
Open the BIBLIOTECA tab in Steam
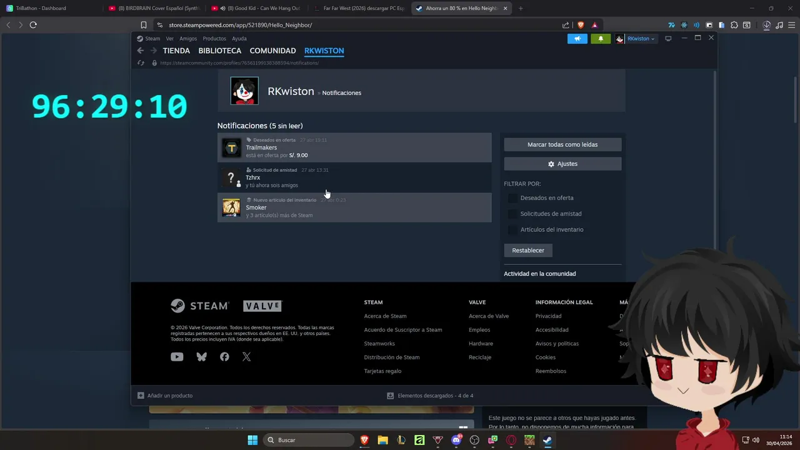tap(219, 51)
